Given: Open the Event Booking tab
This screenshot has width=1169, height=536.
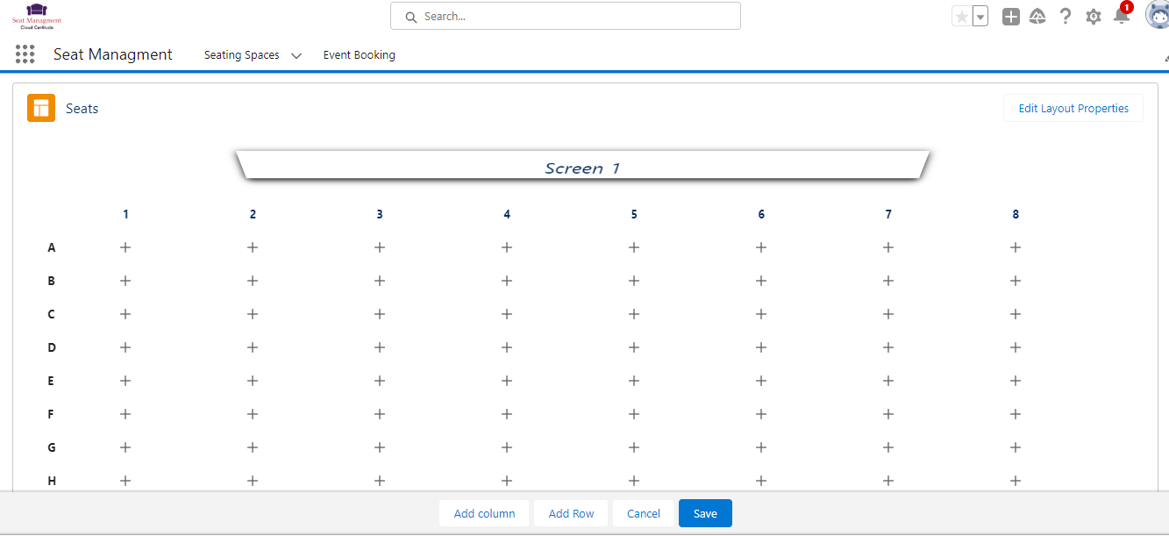Looking at the screenshot, I should coord(359,54).
